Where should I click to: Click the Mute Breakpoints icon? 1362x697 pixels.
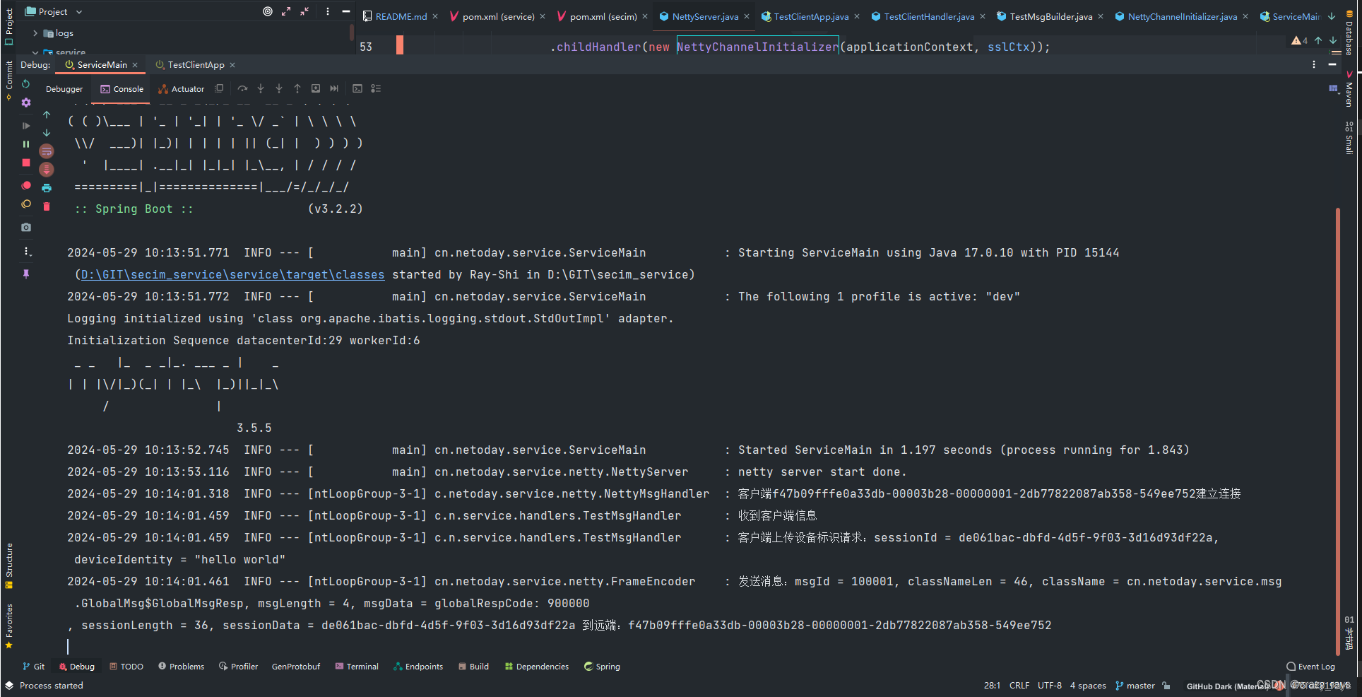(x=26, y=204)
